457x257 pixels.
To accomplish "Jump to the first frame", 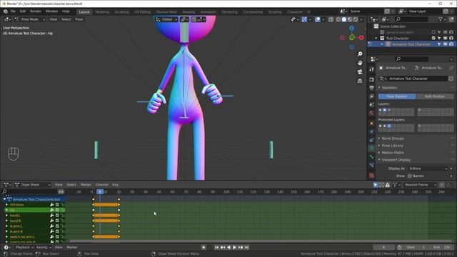I will point(216,248).
